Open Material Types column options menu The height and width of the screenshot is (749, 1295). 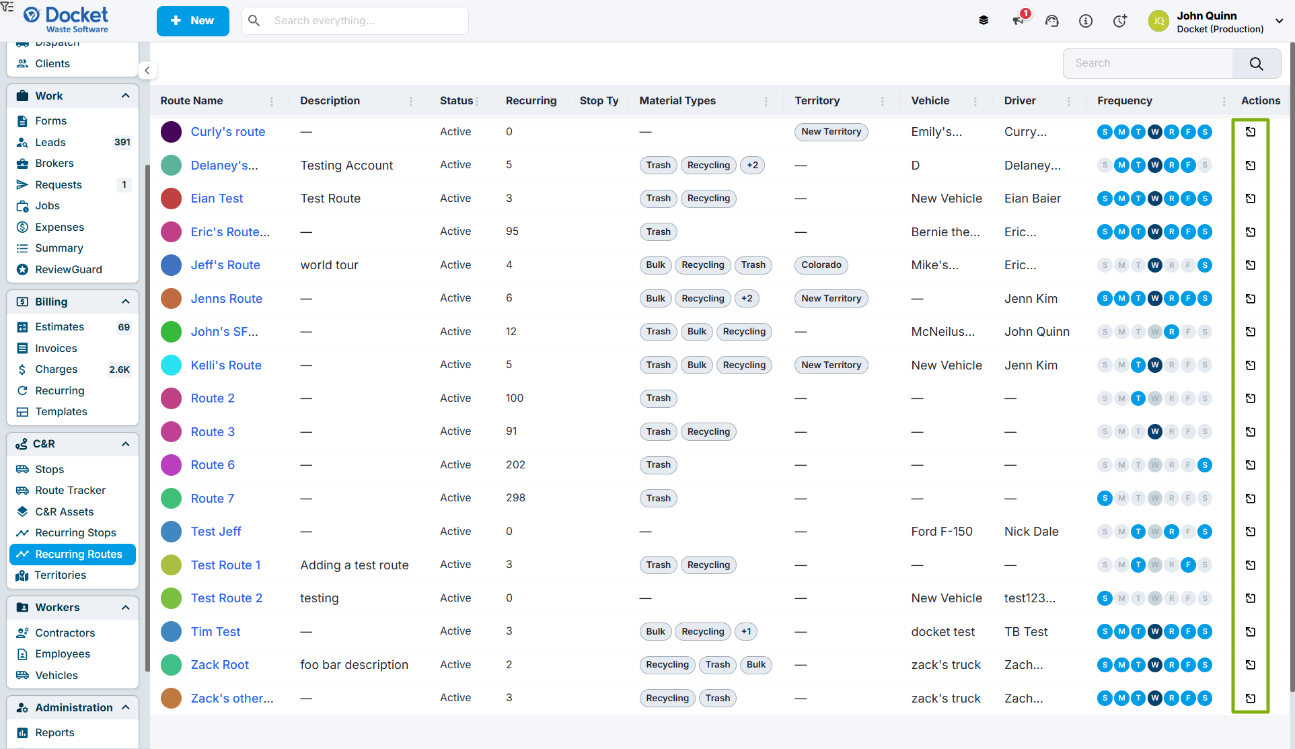pos(766,101)
